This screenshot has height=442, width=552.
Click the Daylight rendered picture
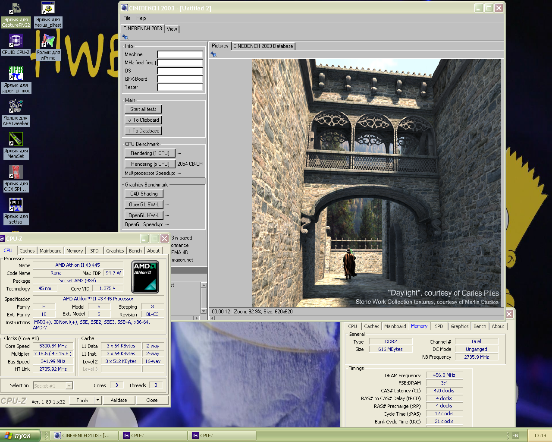[376, 183]
